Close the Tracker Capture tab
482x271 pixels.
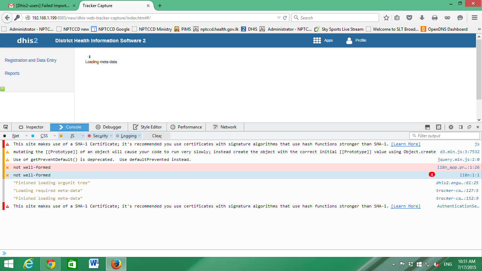(x=149, y=6)
